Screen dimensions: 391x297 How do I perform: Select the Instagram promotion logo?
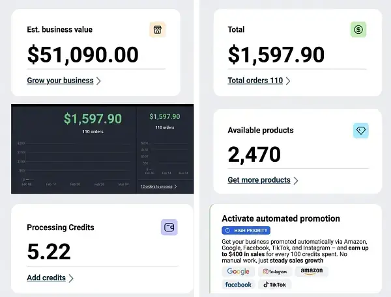pyautogui.click(x=277, y=272)
